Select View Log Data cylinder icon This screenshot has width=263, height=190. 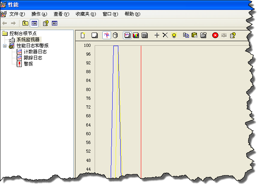(x=115, y=35)
